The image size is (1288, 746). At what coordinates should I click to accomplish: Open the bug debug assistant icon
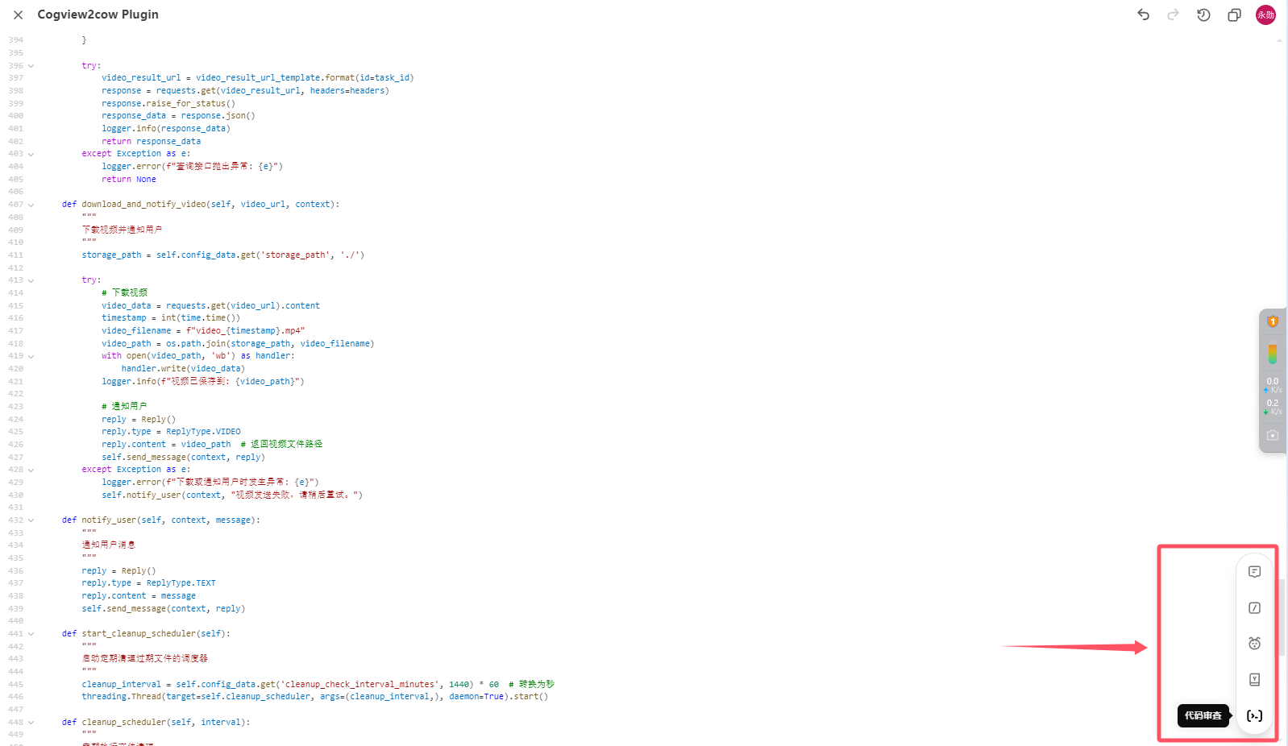1254,643
